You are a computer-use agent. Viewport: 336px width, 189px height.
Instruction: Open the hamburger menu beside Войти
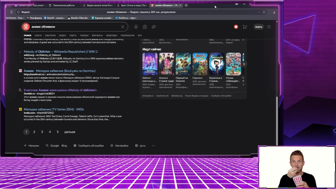pos(269,27)
